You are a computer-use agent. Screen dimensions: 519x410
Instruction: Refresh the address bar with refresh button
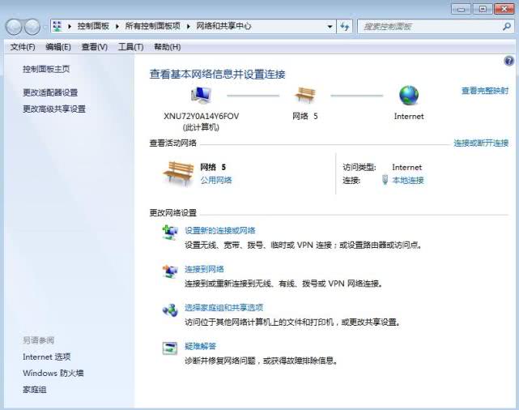click(x=345, y=27)
